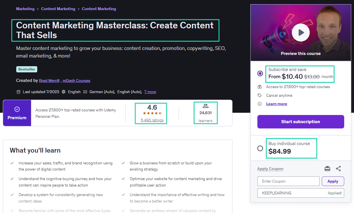354x214 pixels.
Task: Click the Bestseller badge
Action: [x=27, y=69]
